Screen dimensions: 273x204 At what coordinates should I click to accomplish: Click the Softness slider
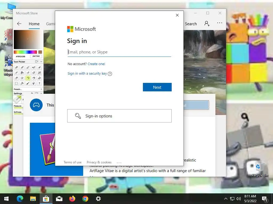click(18, 114)
